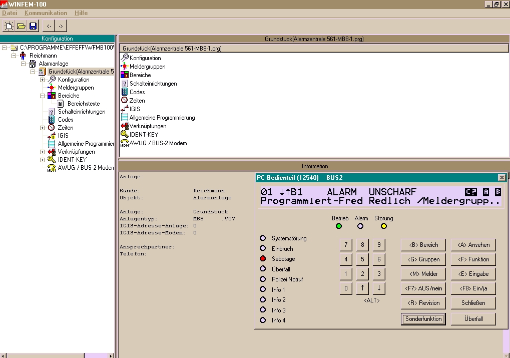Viewport: 510px width, 358px height.
Task: Collapse the Bereiche tree node
Action: pos(43,96)
